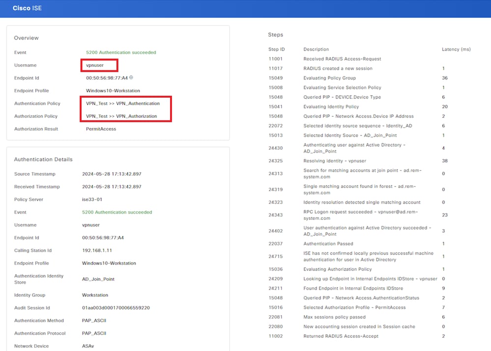
Task: Select step 'Evaluating Service Selection Policy'
Action: click(342, 87)
